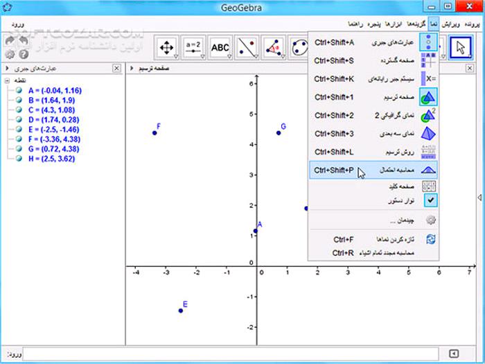Select the Ellipse tool in toolbar
The width and height of the screenshot is (485, 364).
point(299,48)
